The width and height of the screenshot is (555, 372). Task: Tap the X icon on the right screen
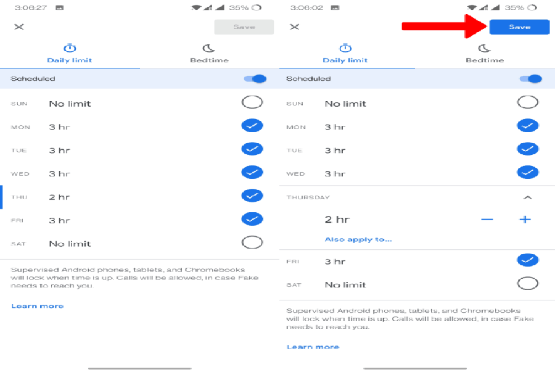point(295,27)
